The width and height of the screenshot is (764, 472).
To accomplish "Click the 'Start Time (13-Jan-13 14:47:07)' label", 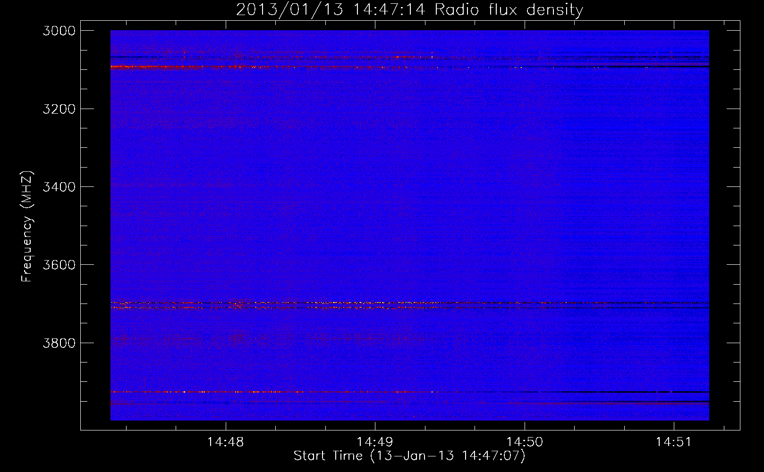I will pyautogui.click(x=409, y=456).
